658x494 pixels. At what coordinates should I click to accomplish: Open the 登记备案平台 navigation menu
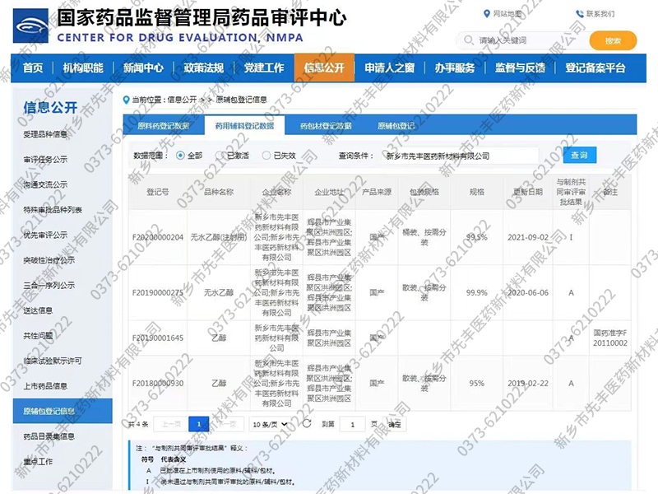595,68
